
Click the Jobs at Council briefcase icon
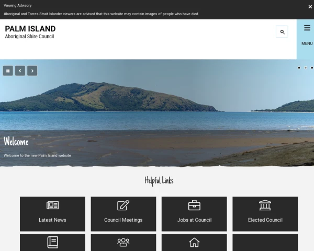point(194,206)
